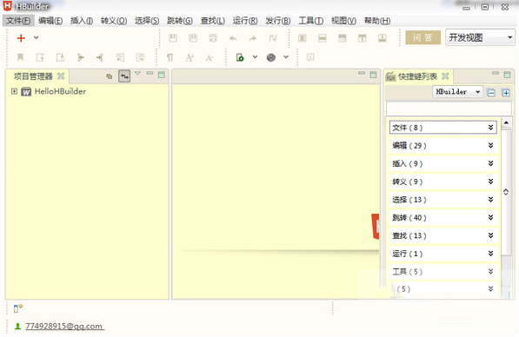The height and width of the screenshot is (337, 519).
Task: Click the Save As toolbar icon
Action: click(193, 38)
